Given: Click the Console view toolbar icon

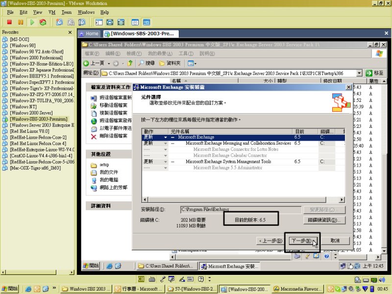Looking at the screenshot, I should [x=147, y=22].
